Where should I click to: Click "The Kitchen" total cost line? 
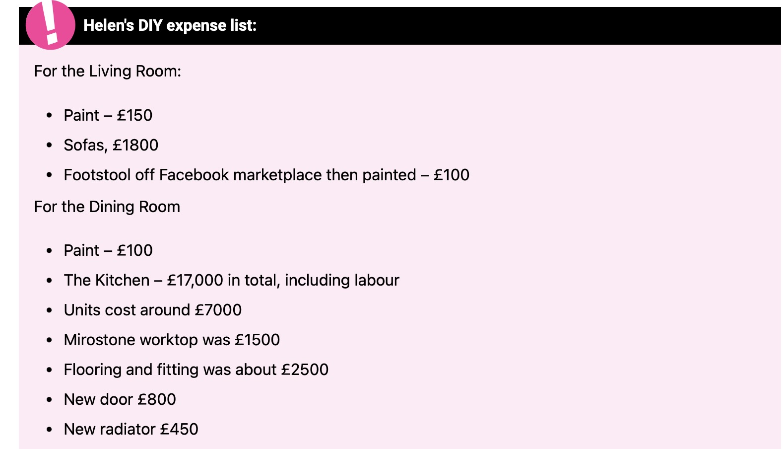coord(231,280)
